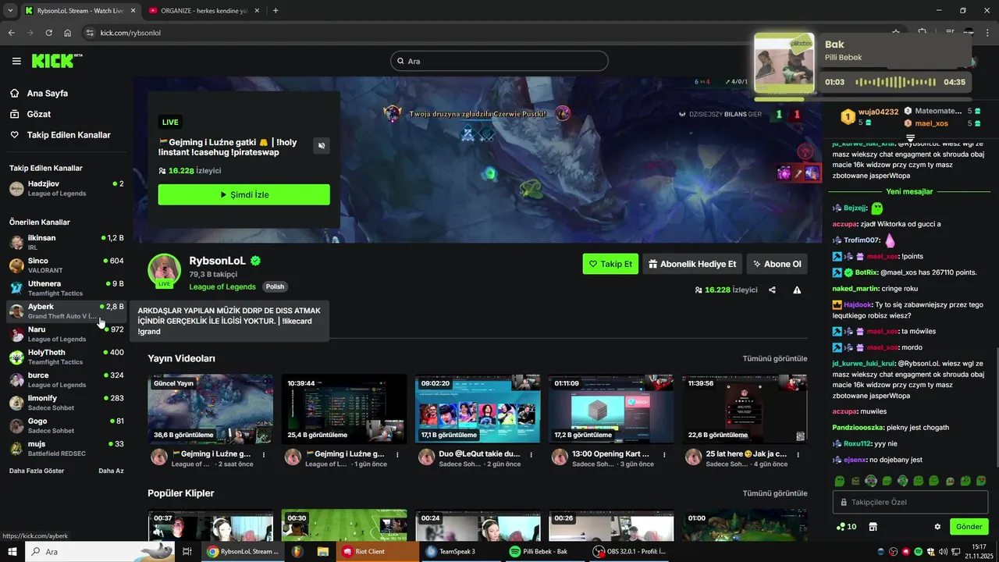The height and width of the screenshot is (562, 999).
Task: Open the Güncel Yayın video thumbnail
Action: pyautogui.click(x=211, y=408)
